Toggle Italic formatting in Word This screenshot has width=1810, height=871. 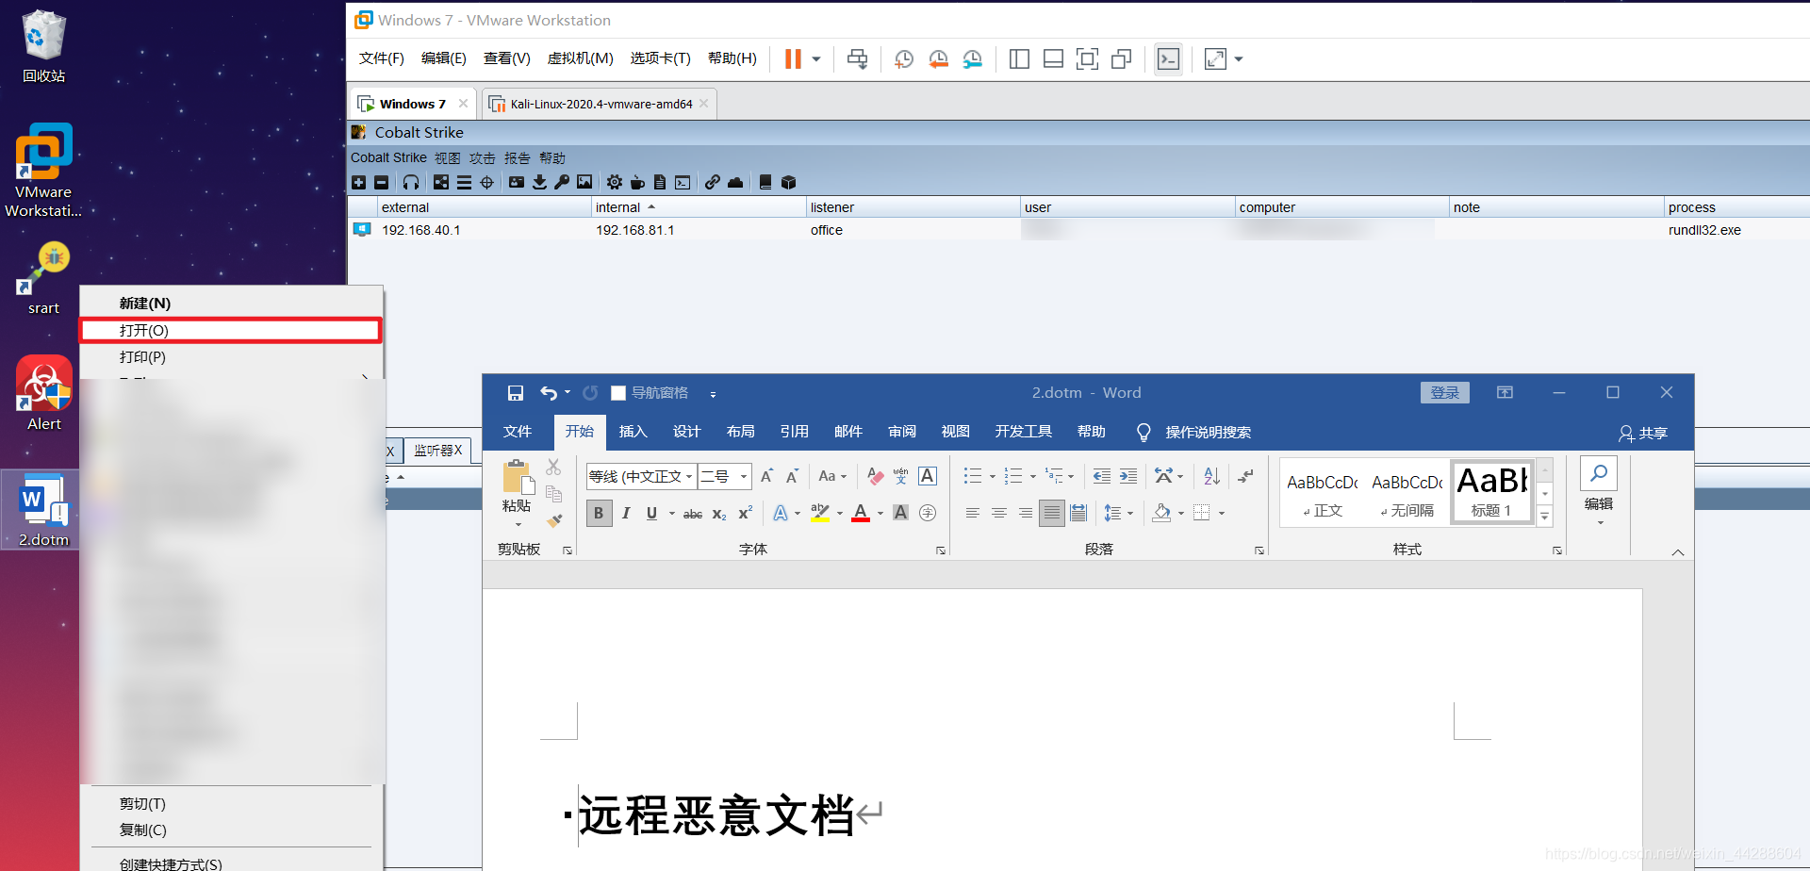tap(625, 514)
